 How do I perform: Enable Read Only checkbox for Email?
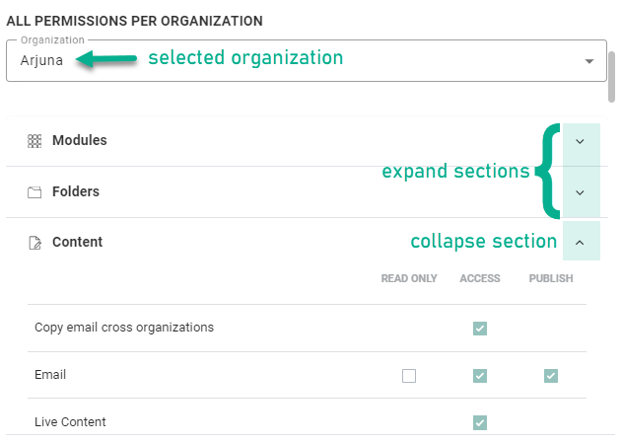coord(409,376)
